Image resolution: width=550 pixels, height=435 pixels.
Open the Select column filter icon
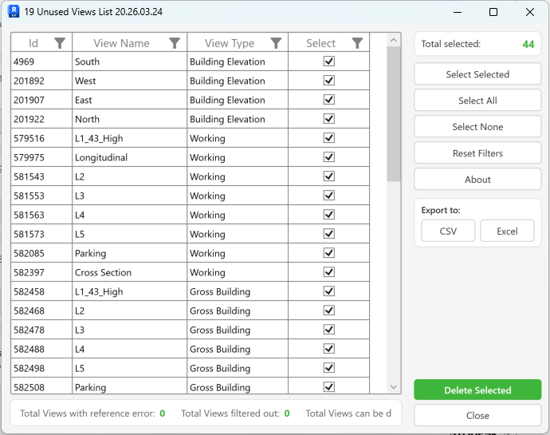[357, 43]
